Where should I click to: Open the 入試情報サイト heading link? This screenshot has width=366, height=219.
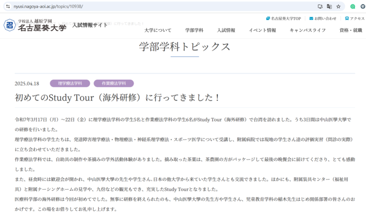click(x=90, y=25)
